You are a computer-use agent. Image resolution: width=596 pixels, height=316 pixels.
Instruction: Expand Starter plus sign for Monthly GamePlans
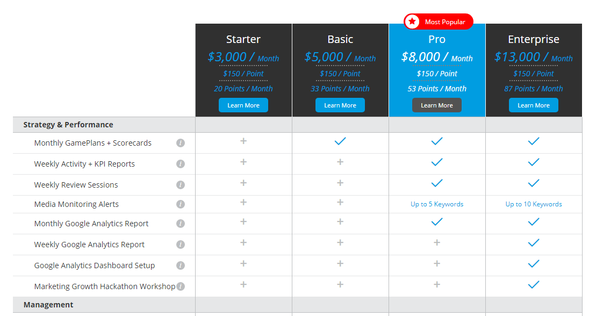point(243,141)
